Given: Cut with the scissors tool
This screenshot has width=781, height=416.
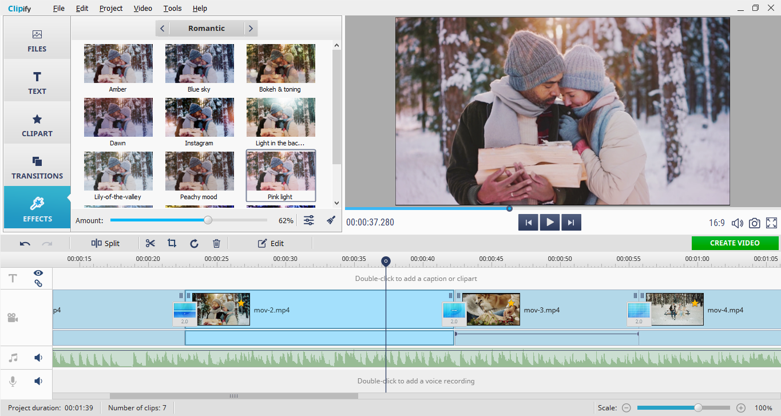Looking at the screenshot, I should pyautogui.click(x=150, y=243).
